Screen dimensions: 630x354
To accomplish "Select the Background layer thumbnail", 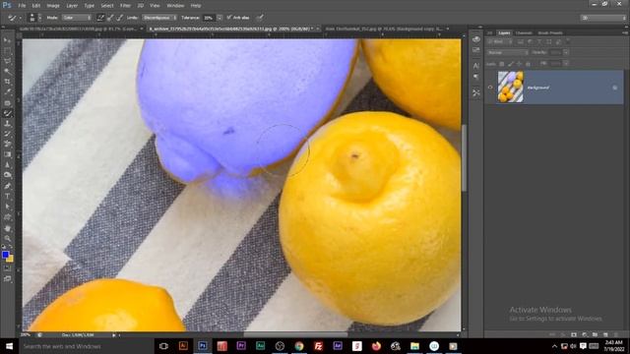I will pyautogui.click(x=510, y=87).
